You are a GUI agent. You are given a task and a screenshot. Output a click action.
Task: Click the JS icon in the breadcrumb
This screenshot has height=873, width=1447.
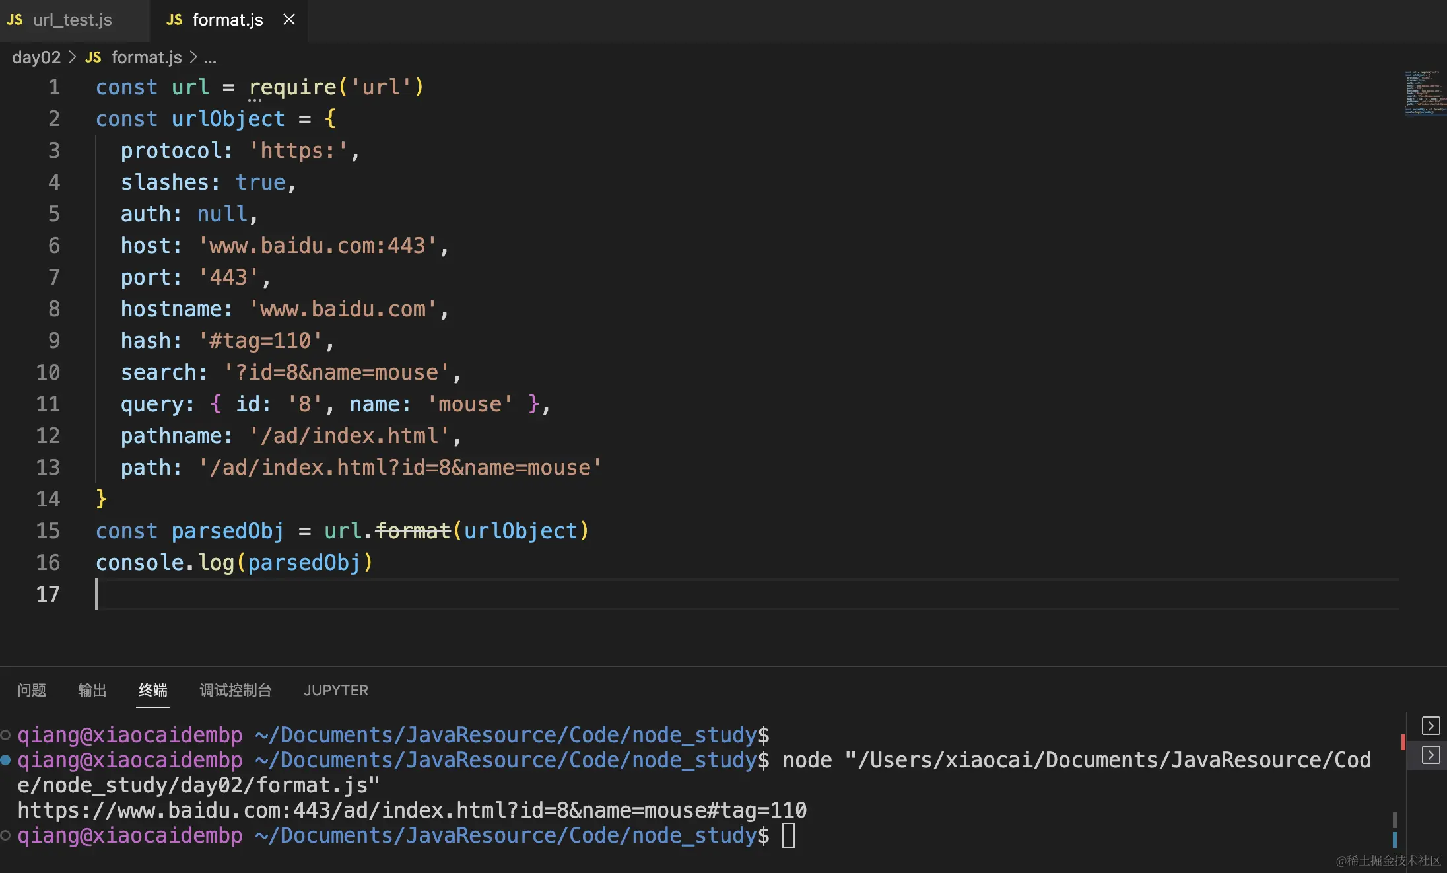coord(93,57)
